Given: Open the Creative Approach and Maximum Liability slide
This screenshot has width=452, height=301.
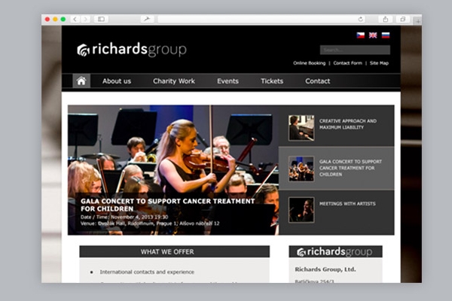Looking at the screenshot, I should pos(337,126).
